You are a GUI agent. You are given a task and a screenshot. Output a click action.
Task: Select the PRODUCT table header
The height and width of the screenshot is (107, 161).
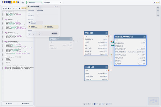click(x=96, y=33)
